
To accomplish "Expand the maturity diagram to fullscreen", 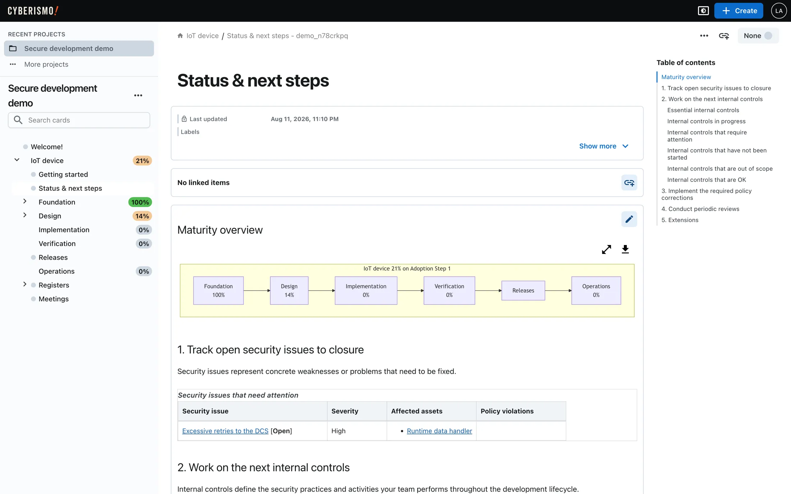I will coord(606,249).
